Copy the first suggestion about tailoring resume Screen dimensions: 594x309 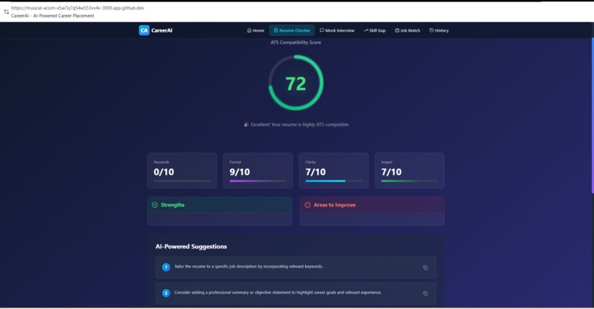point(425,268)
